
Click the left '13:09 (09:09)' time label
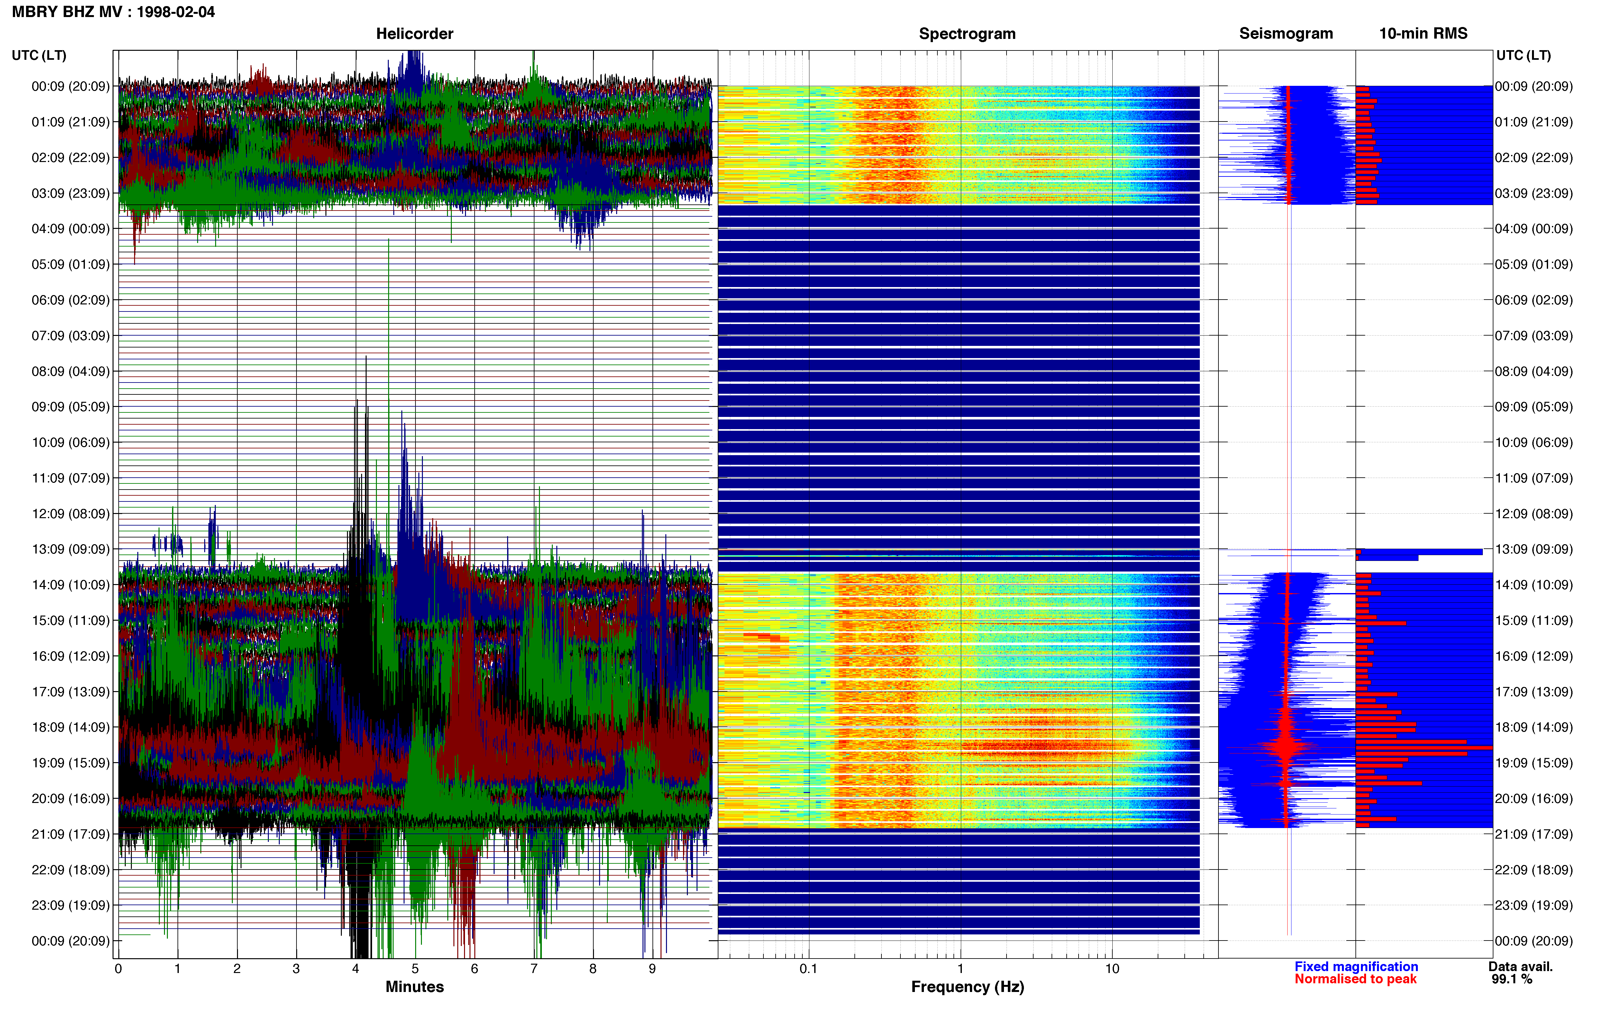click(71, 549)
